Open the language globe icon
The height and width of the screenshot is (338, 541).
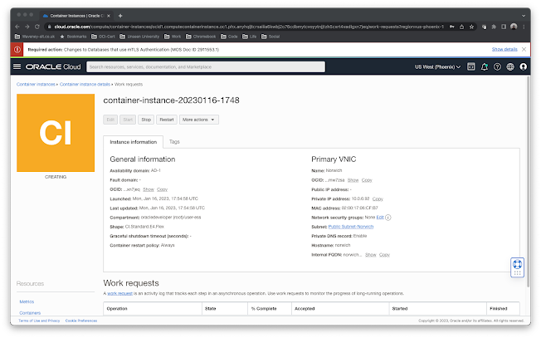[x=510, y=66]
